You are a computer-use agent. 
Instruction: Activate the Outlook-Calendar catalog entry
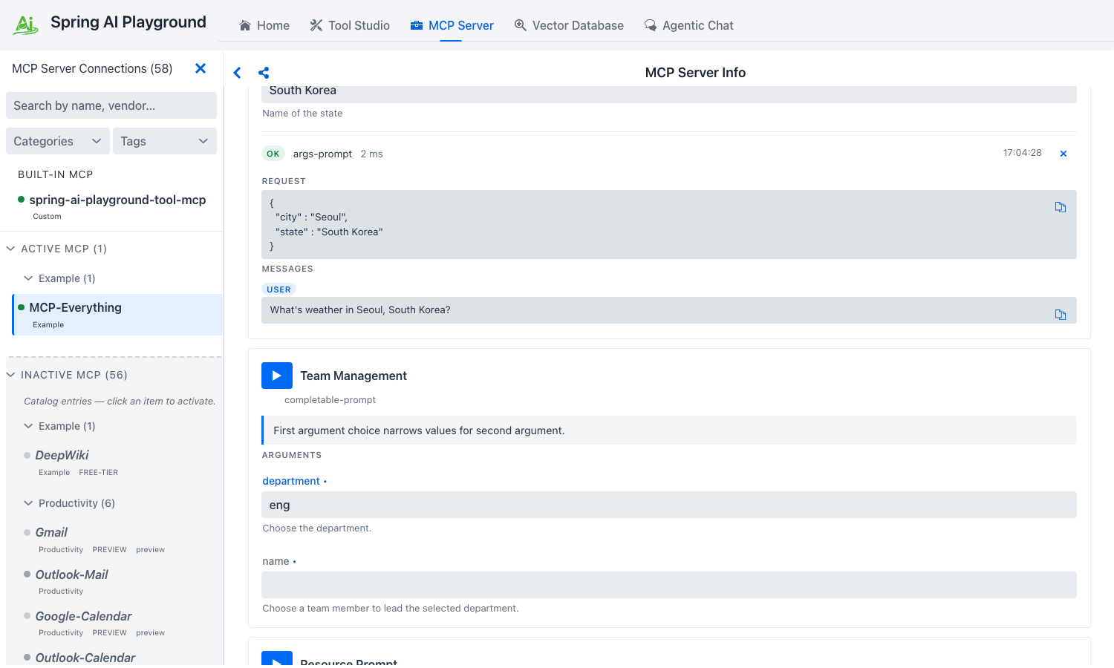pyautogui.click(x=85, y=658)
